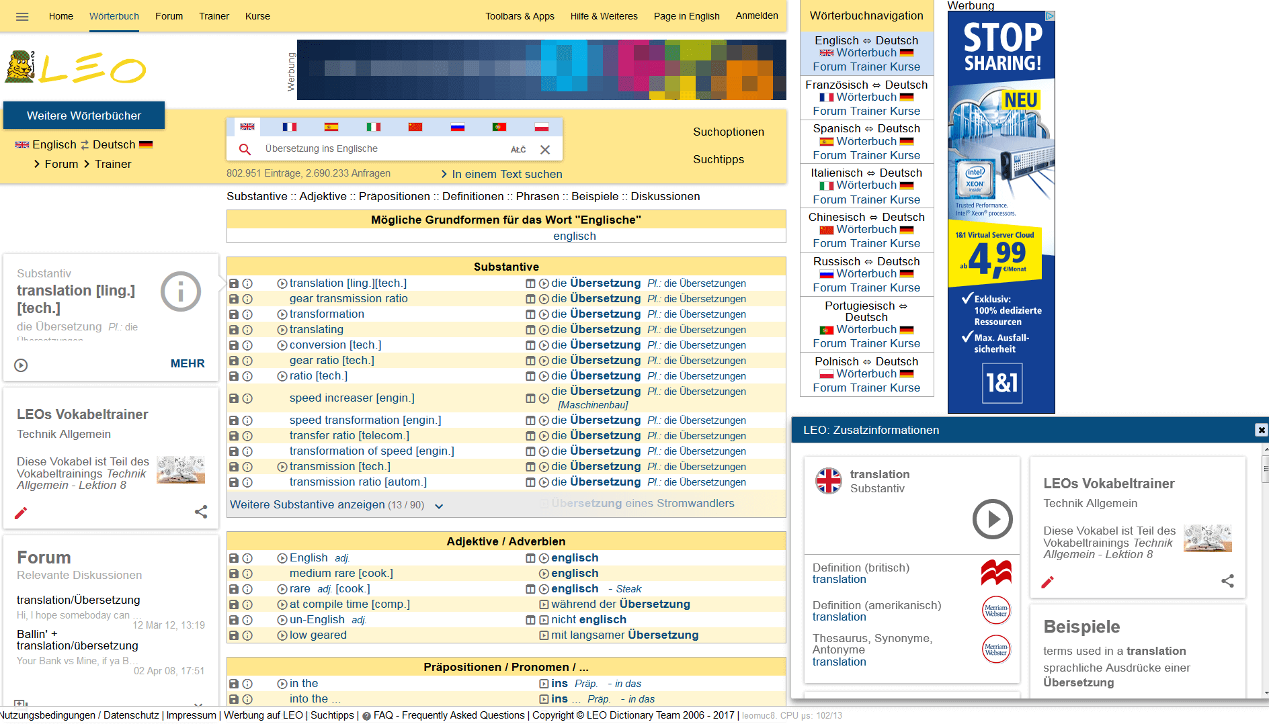Show info for 'transmission [tech.]' row
1269x724 pixels.
pyautogui.click(x=247, y=467)
